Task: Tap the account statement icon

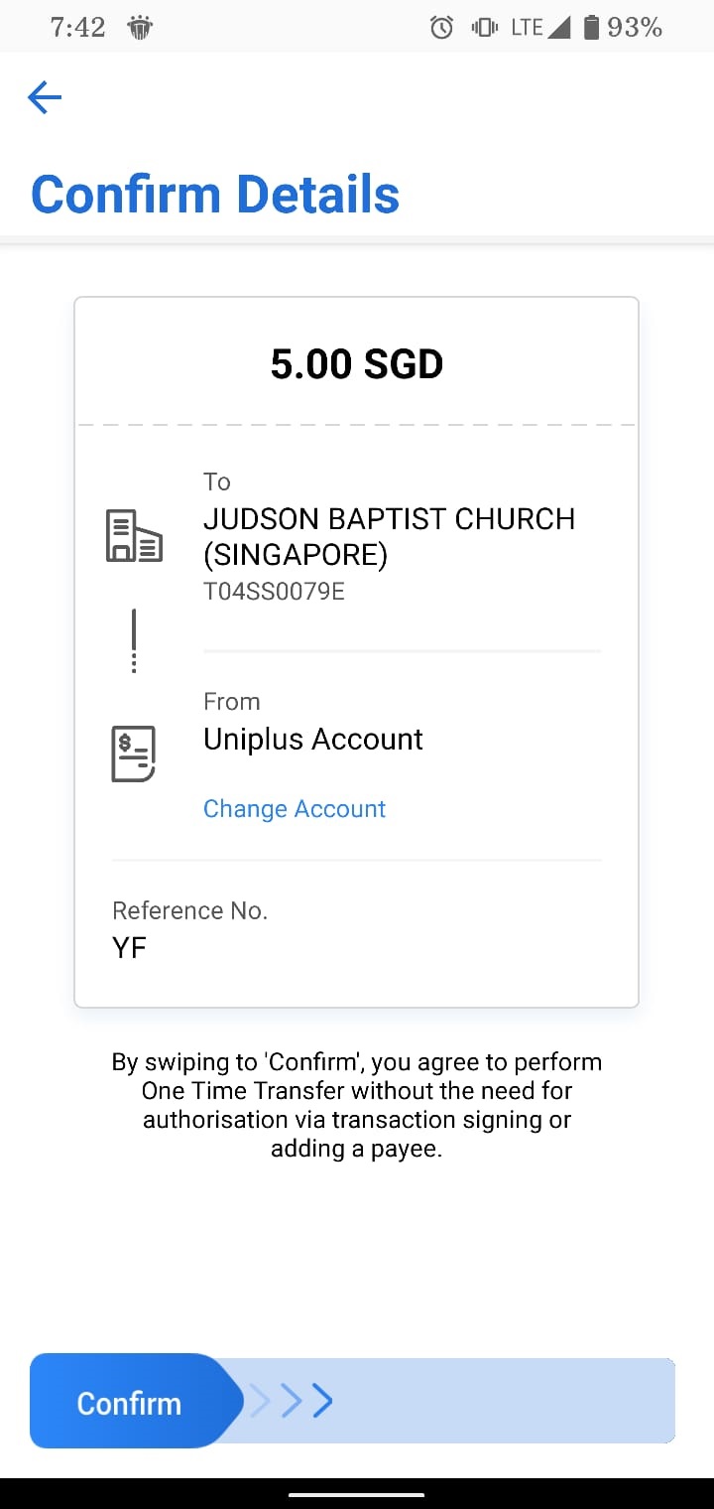Action: [134, 754]
